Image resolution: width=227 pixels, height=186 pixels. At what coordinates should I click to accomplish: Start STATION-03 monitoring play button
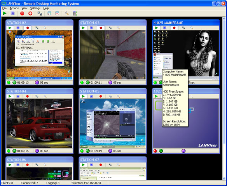[x=83, y=28]
